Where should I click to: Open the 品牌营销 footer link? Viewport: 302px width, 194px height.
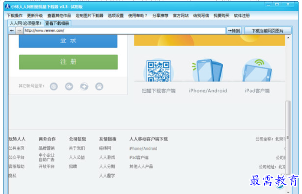[47, 148]
